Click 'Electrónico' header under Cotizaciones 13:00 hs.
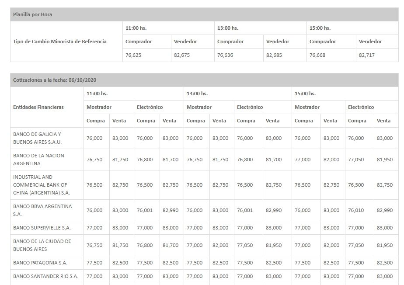404x285 pixels. pos(250,107)
